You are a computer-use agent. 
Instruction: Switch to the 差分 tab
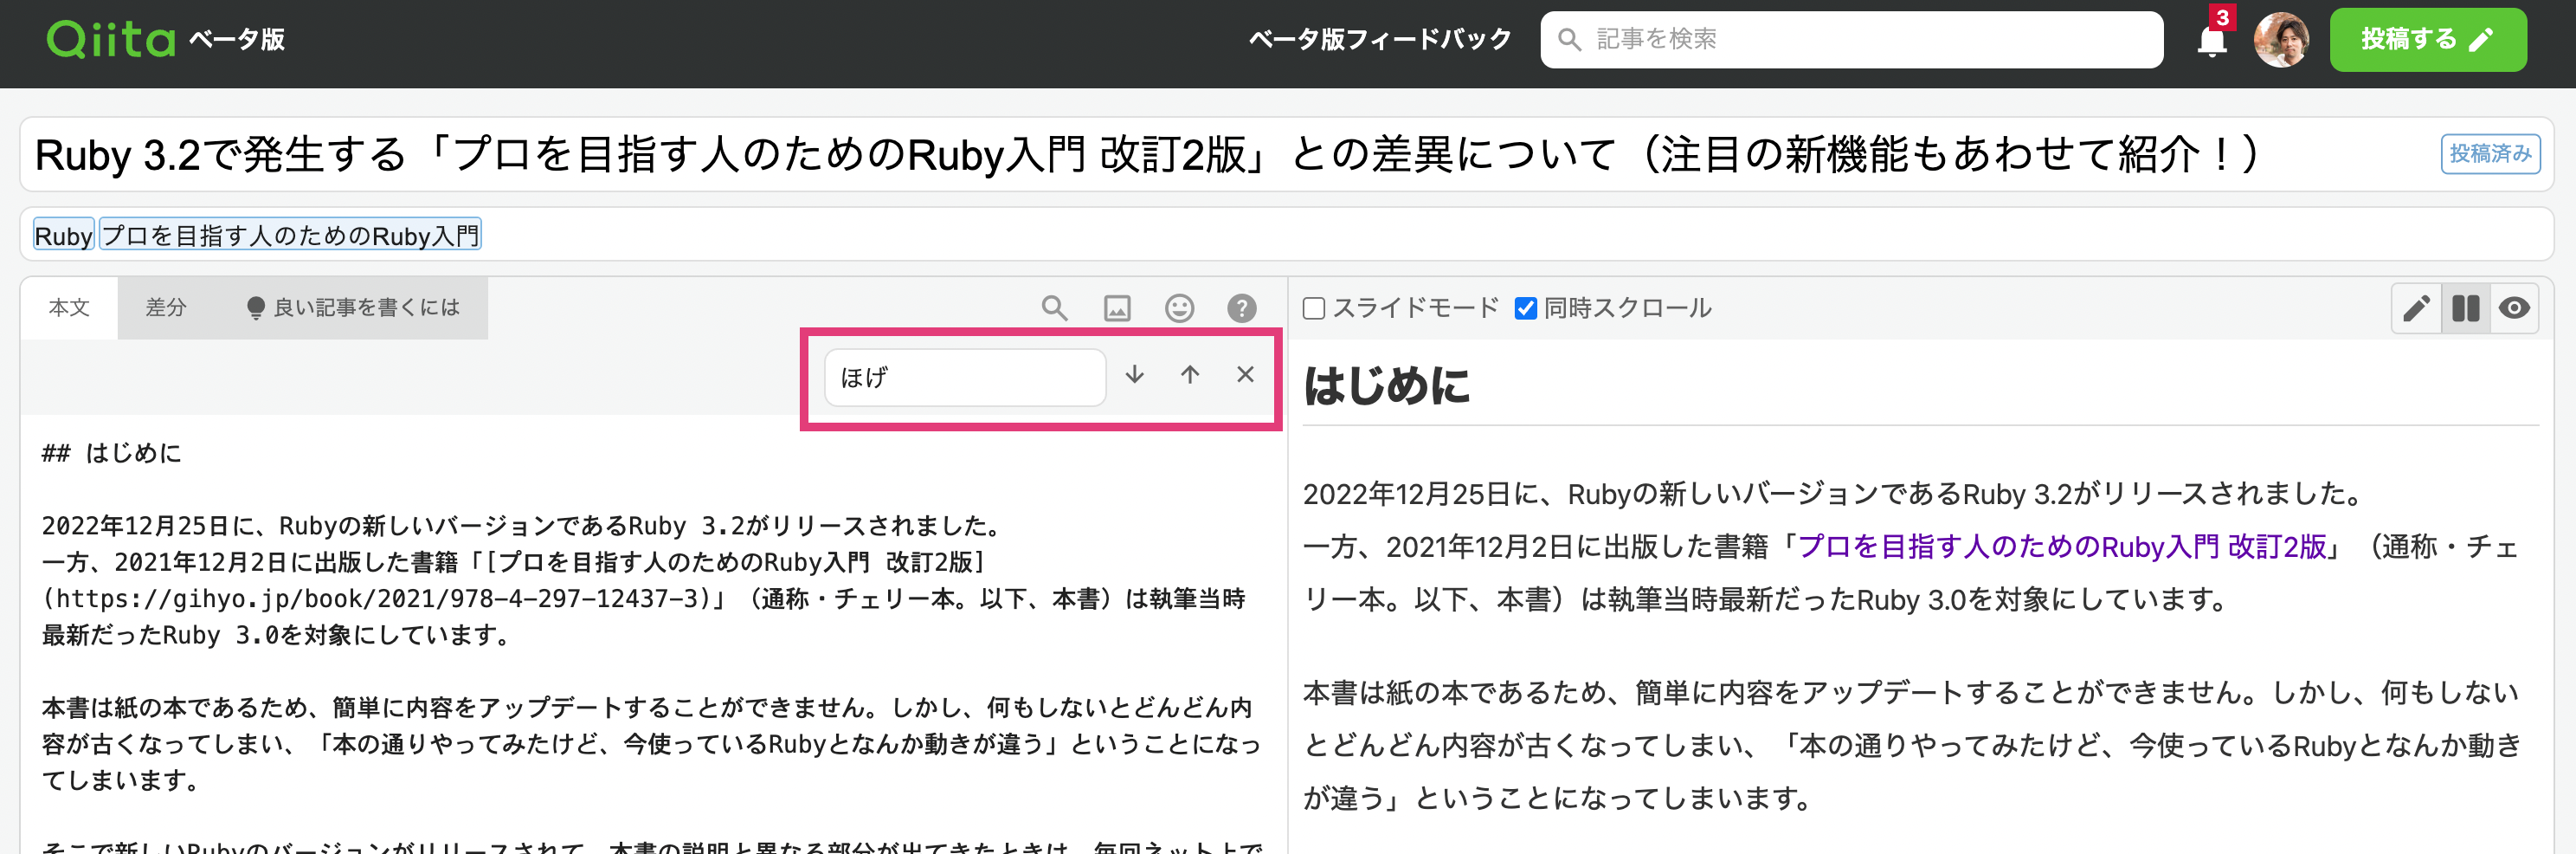tap(166, 307)
